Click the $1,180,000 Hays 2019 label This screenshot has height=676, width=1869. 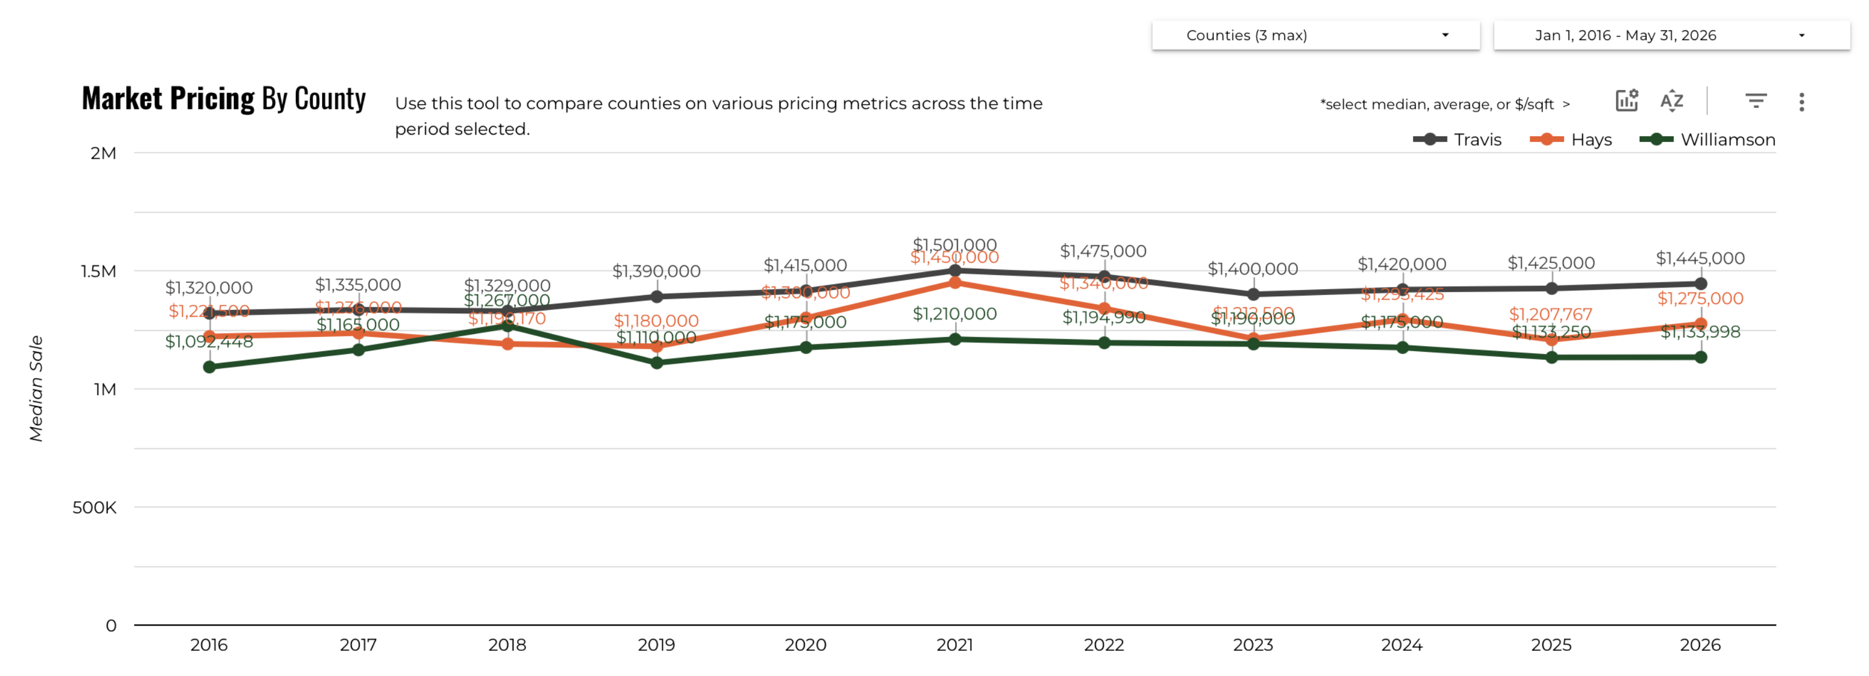point(656,321)
